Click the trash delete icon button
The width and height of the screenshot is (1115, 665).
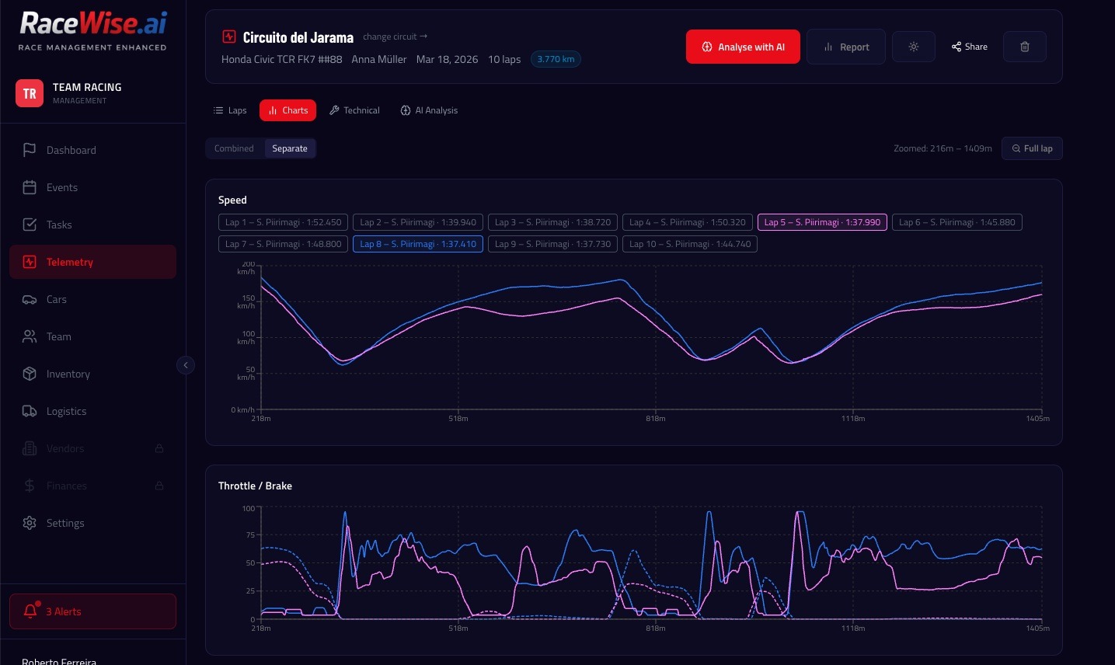[x=1024, y=47]
